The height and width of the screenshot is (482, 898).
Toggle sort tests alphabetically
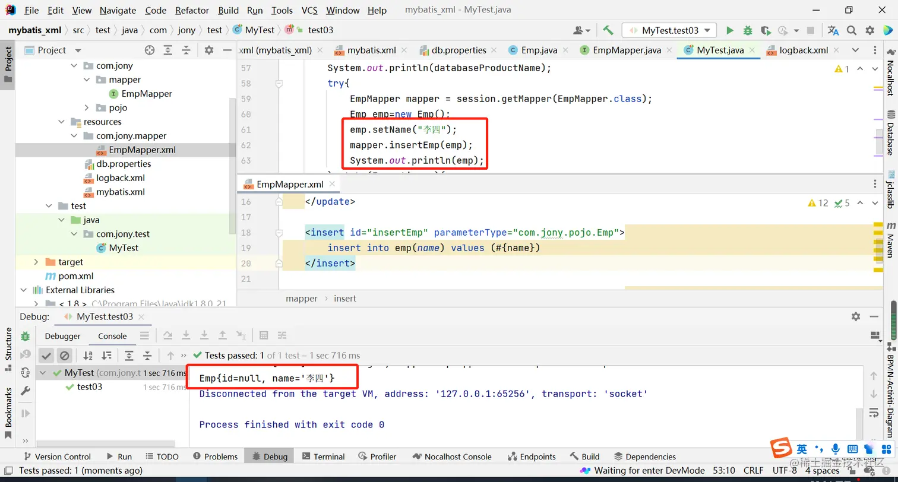[88, 356]
